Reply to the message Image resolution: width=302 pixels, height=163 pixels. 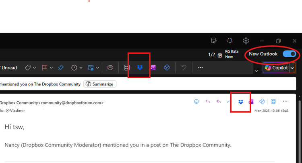[208, 101]
